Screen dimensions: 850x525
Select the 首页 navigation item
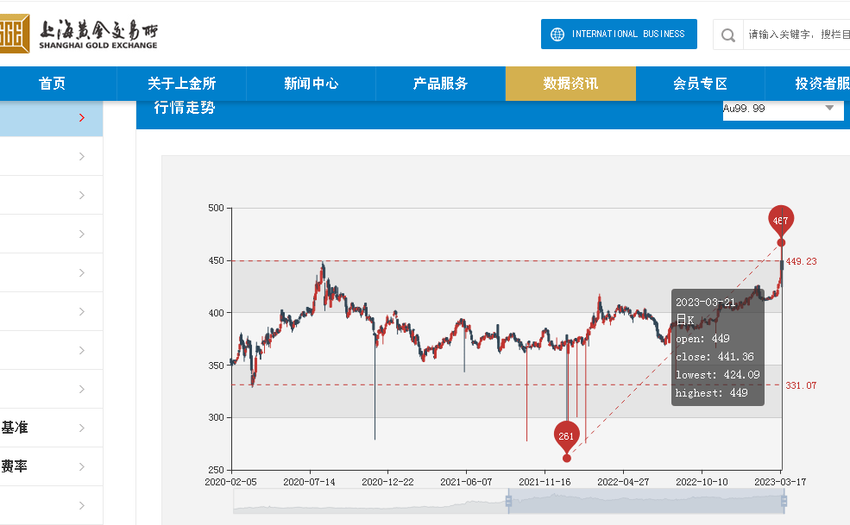pyautogui.click(x=52, y=84)
